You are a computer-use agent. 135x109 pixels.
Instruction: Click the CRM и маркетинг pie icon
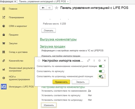click(4, 26)
